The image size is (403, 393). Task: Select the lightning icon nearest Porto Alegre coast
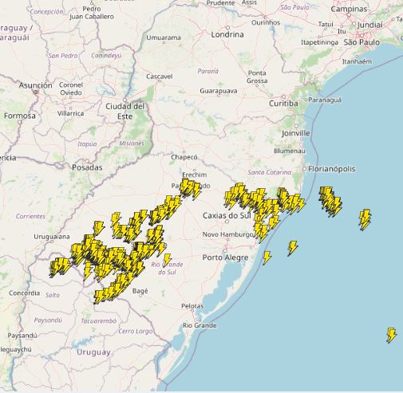(x=267, y=257)
